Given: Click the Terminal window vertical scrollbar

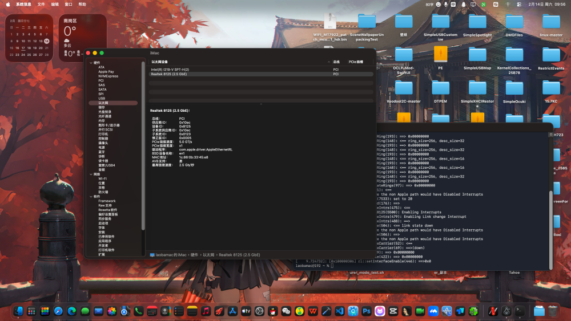Looking at the screenshot, I should [550, 229].
